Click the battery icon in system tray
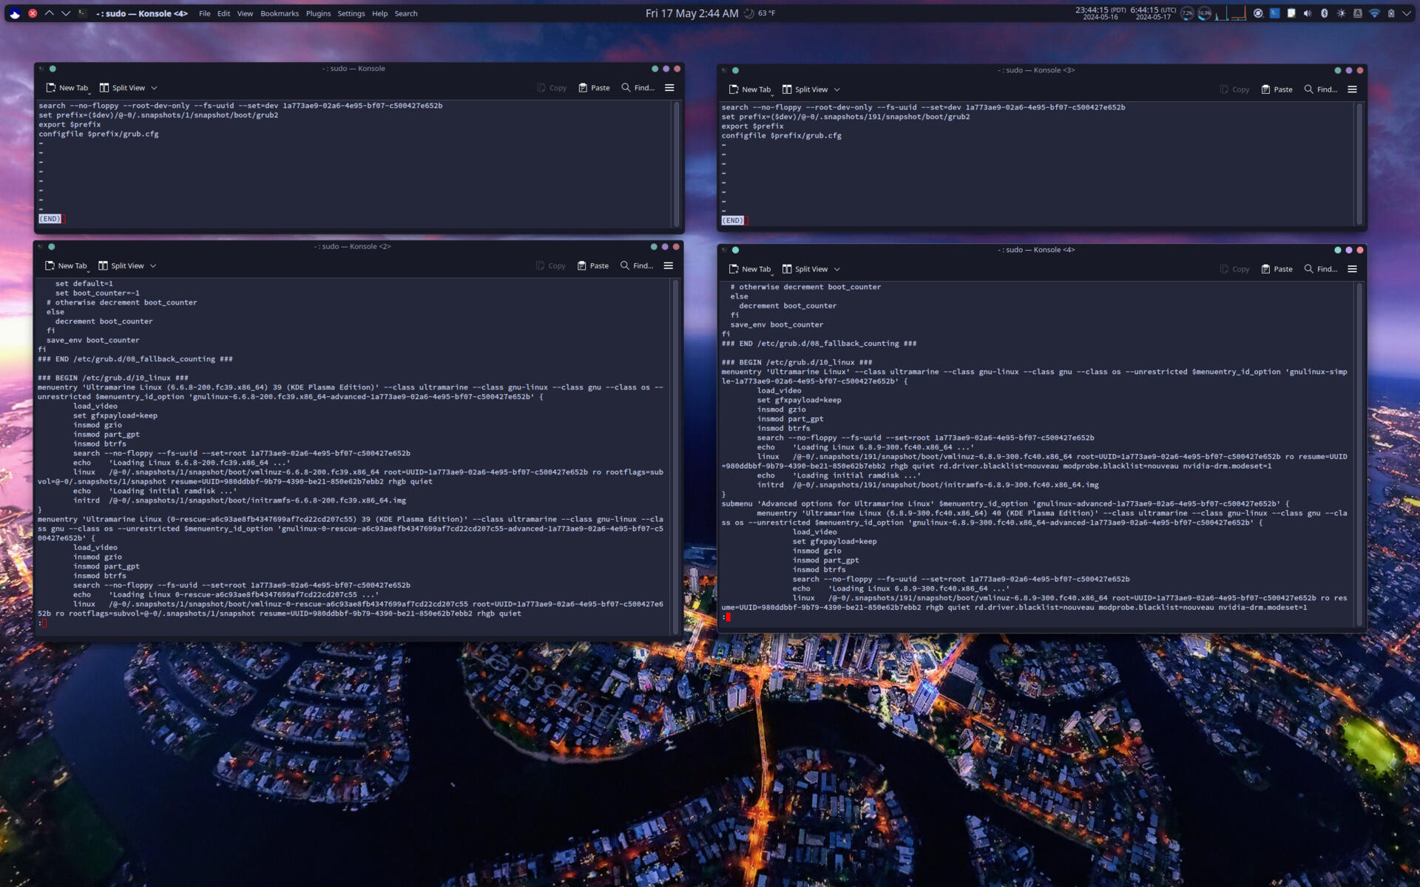 coord(1391,13)
